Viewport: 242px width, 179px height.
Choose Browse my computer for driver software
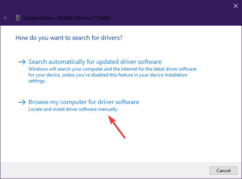(x=84, y=102)
